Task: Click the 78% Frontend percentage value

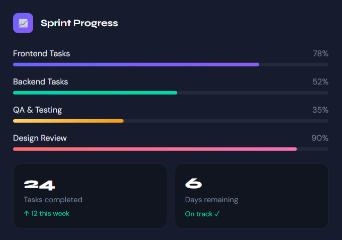Action: tap(320, 53)
